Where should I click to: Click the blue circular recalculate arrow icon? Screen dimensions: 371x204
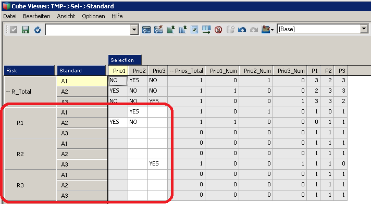38,30
